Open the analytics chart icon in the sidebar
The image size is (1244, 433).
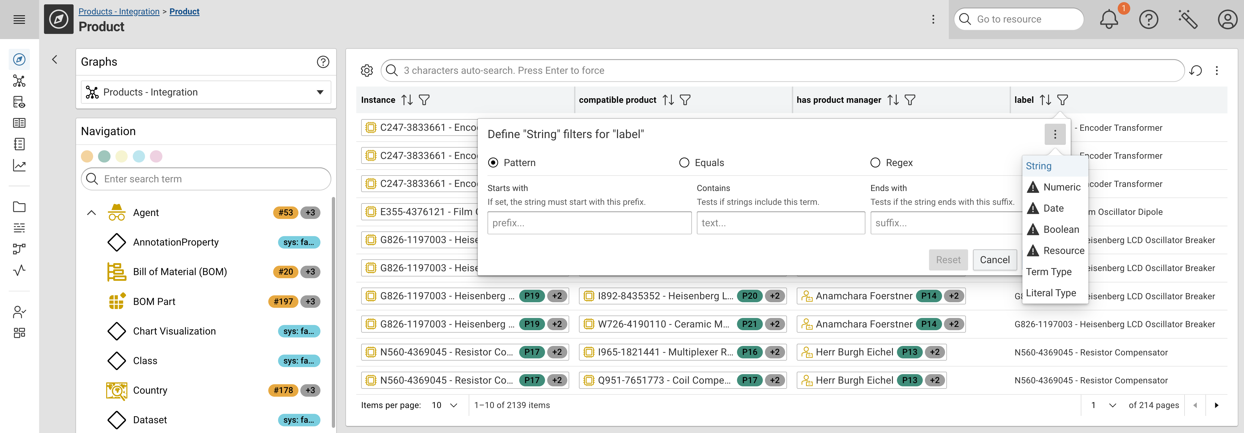(19, 165)
